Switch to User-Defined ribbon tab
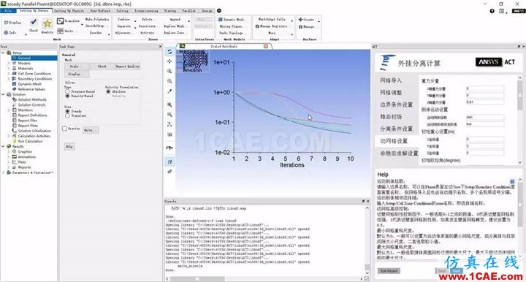This screenshot has height=282, width=526. (x=100, y=11)
